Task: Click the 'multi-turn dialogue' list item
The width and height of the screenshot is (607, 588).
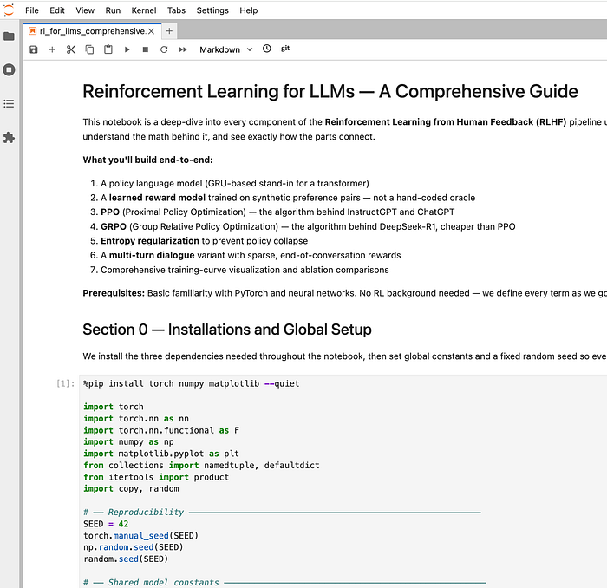Action: tap(251, 255)
